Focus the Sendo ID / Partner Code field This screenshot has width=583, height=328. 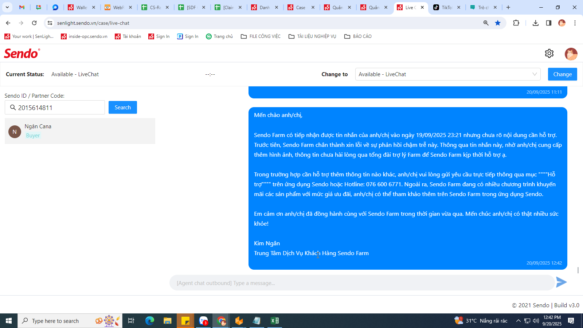(55, 108)
